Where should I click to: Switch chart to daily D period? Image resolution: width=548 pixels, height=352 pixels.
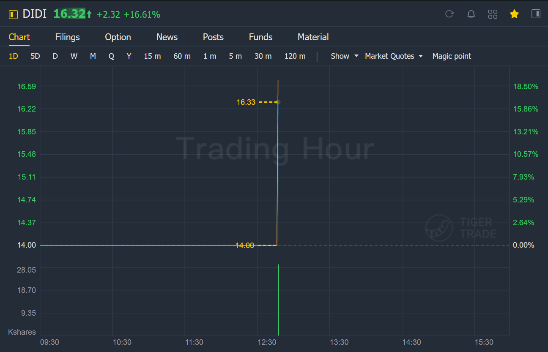pyautogui.click(x=55, y=56)
